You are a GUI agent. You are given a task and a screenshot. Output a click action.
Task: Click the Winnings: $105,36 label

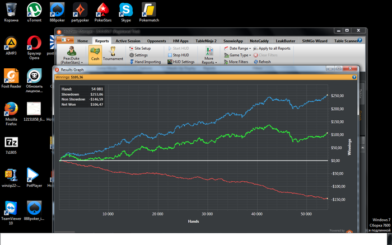pyautogui.click(x=69, y=77)
